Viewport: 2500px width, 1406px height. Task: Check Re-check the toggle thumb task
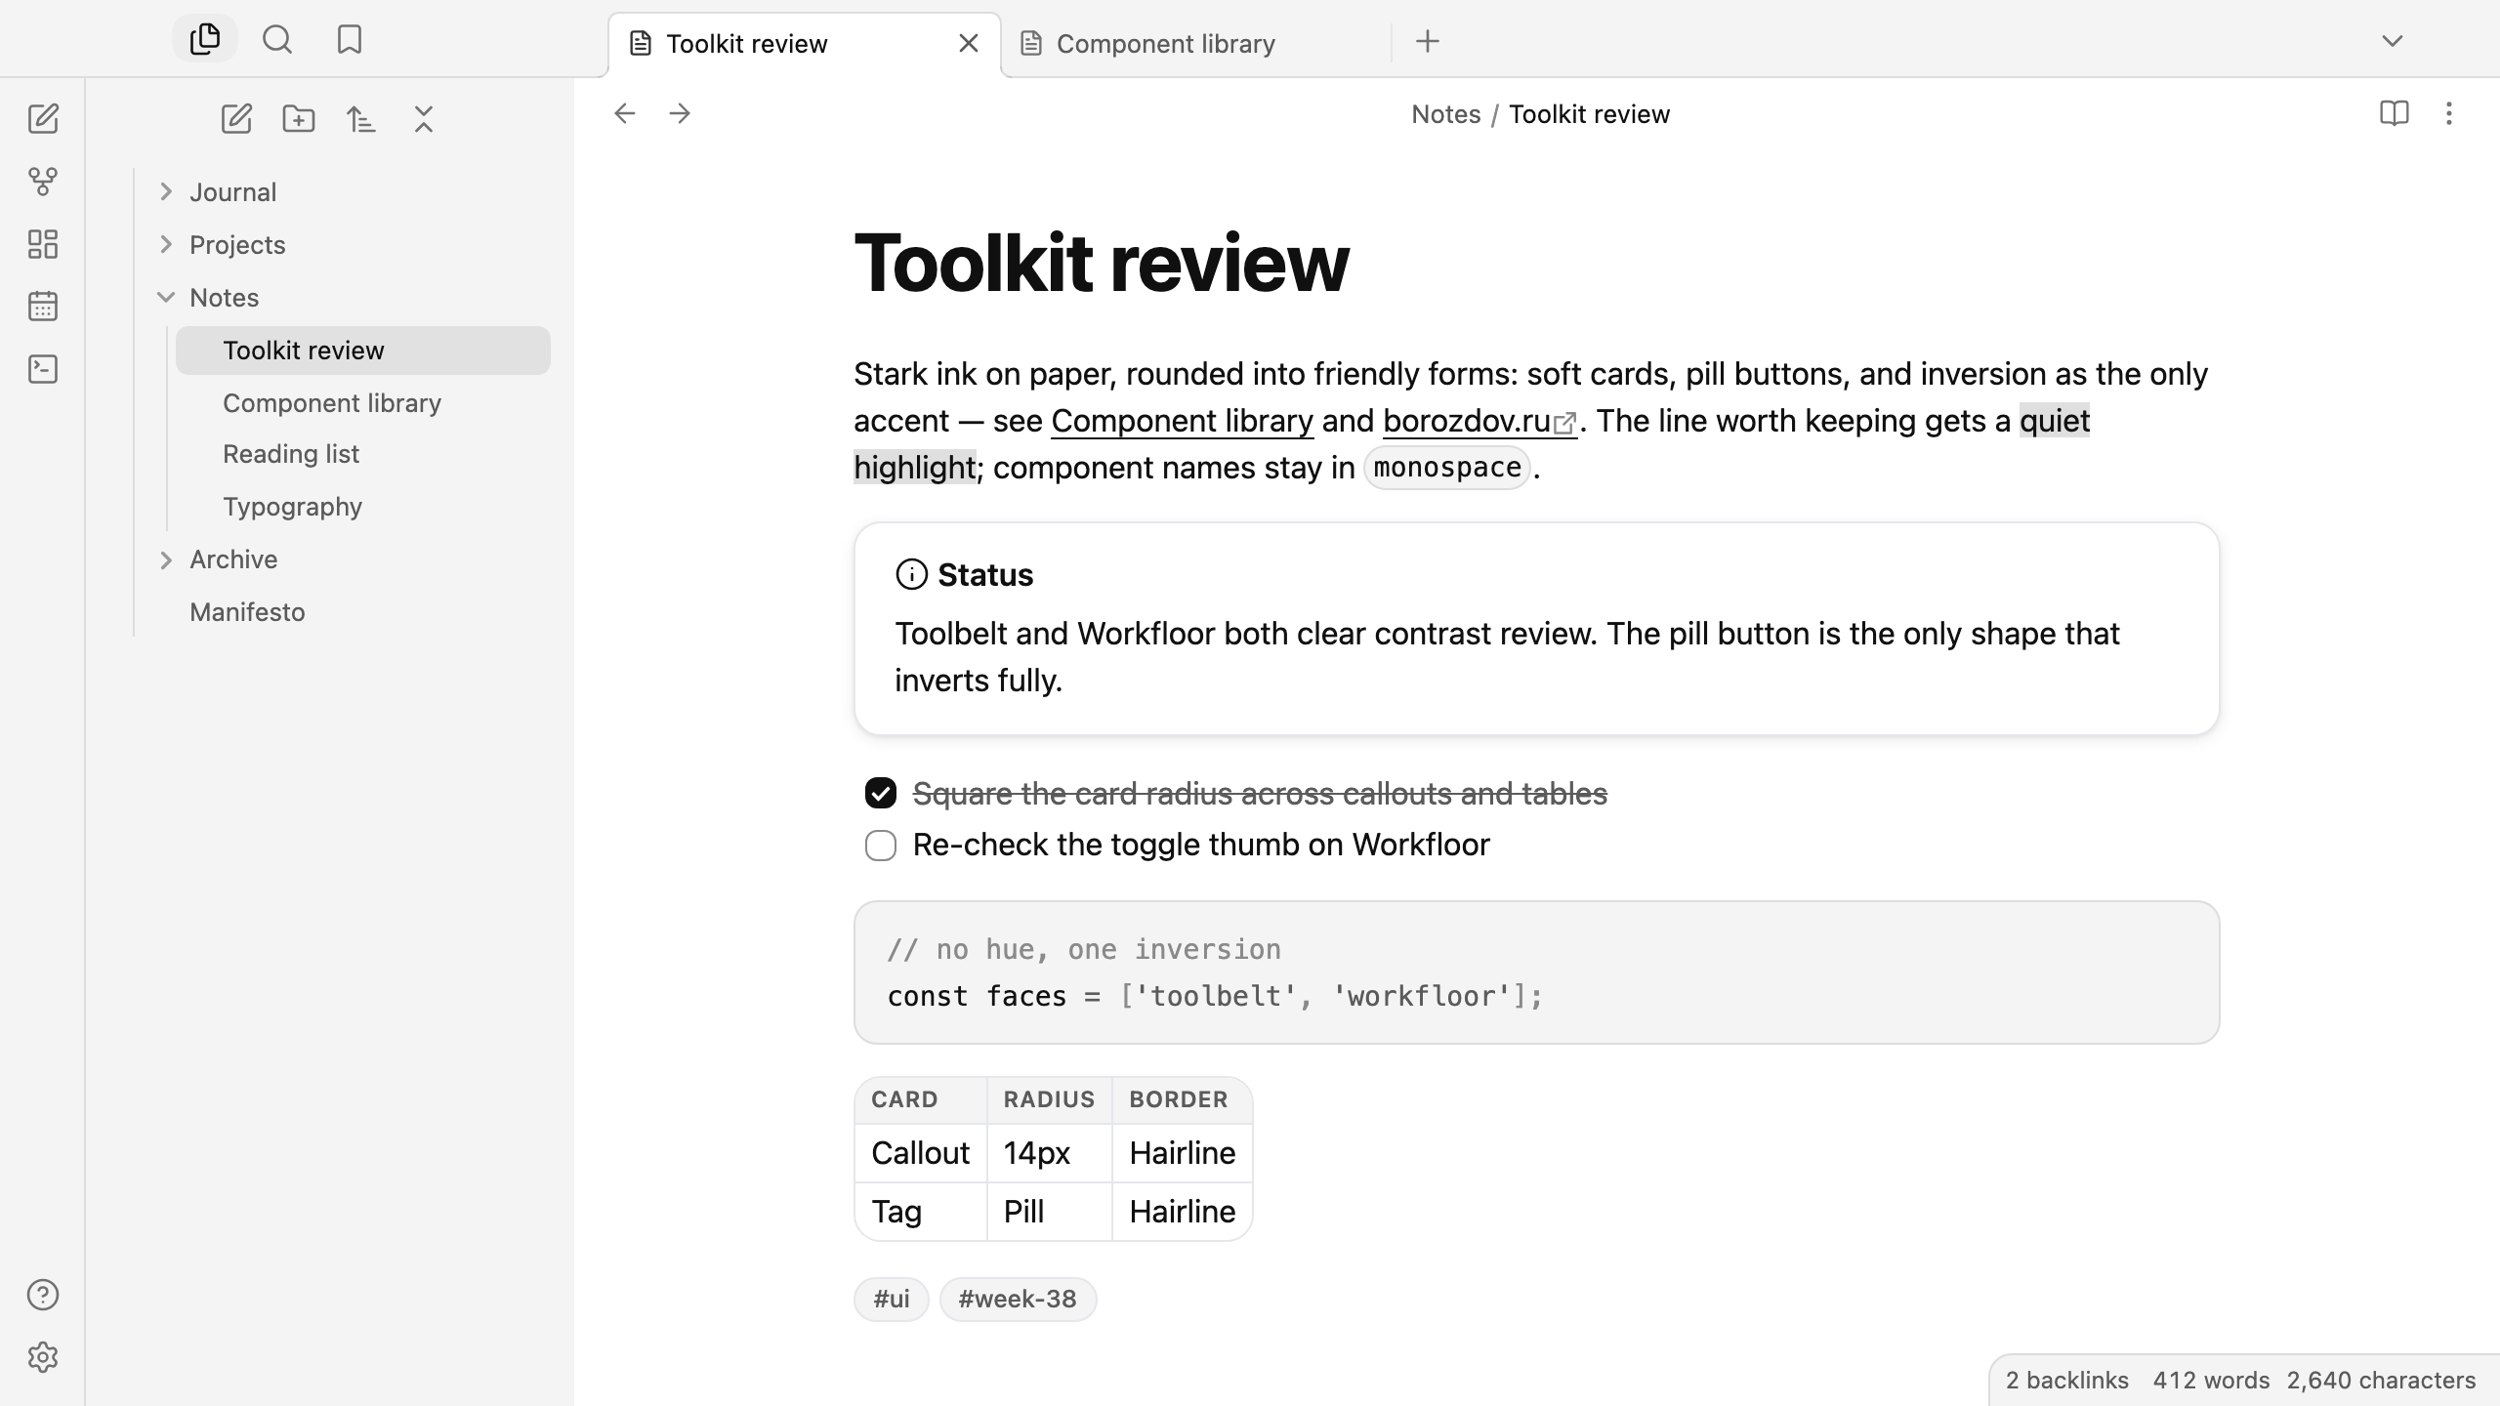[881, 846]
